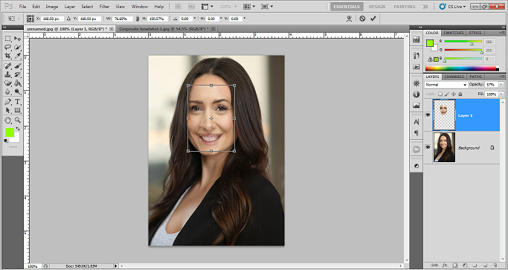Select the Eraser tool
Screen dimensions: 508x270
tap(8, 83)
